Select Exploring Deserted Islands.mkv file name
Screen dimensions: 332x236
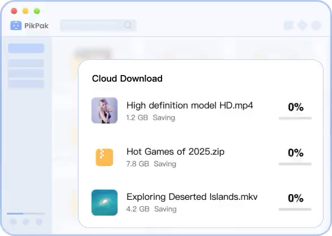pyautogui.click(x=192, y=197)
